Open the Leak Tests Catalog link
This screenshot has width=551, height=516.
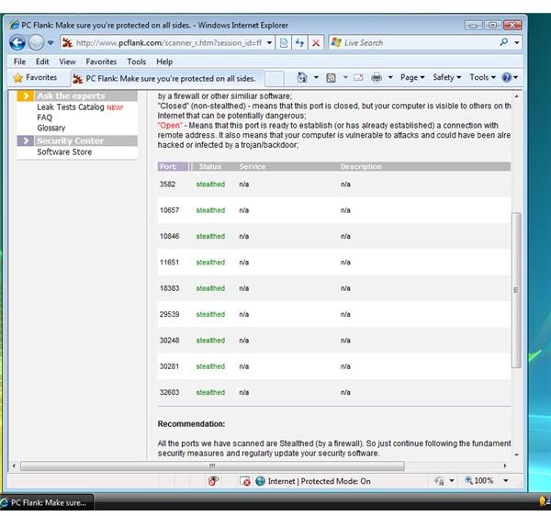click(x=71, y=107)
